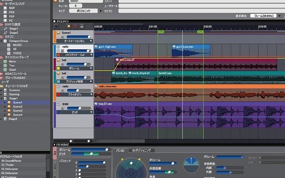Image resolution: width=285 pixels, height=178 pixels.
Task: Click the gun1_High.wav clip icon
Action: (x=96, y=47)
